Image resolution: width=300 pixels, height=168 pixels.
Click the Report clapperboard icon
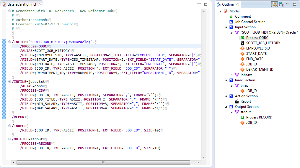[x=237, y=101]
